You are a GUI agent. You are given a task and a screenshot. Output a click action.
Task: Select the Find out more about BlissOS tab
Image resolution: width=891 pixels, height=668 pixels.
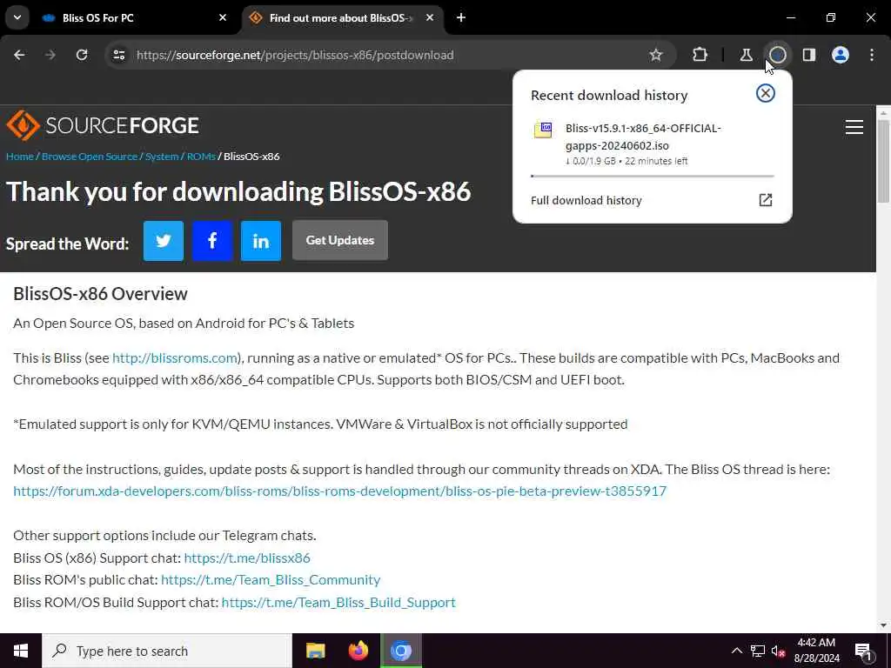pyautogui.click(x=343, y=17)
